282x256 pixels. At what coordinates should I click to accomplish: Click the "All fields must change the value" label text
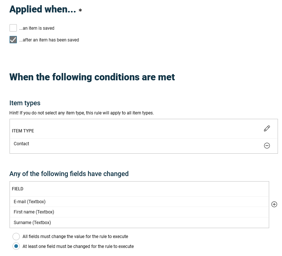75,237
